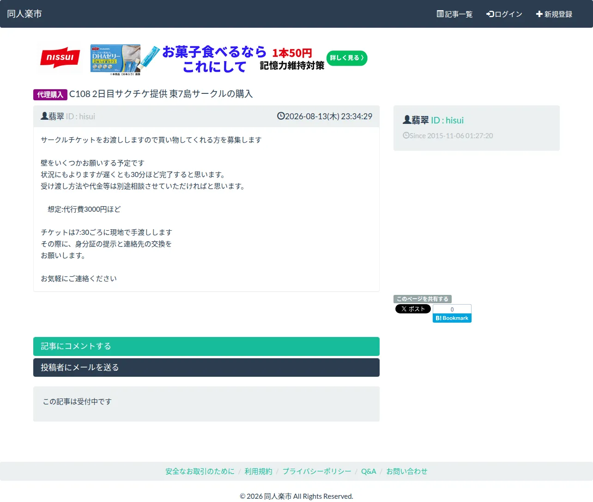
Task: Click the Hatena B! Bookmark button
Action: coord(452,318)
